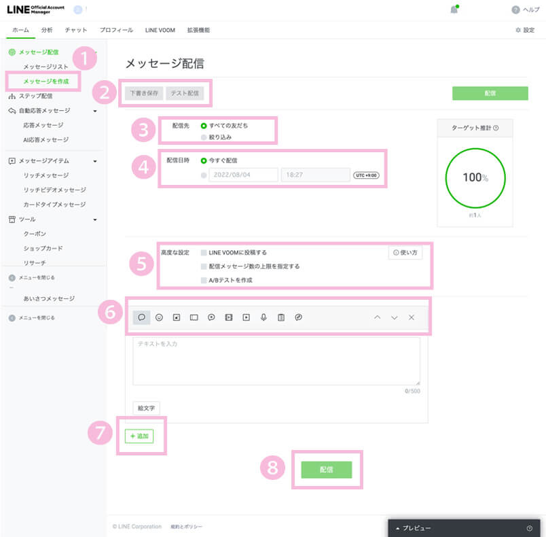
Task: Select the 絞り込み radio button
Action: [204, 137]
